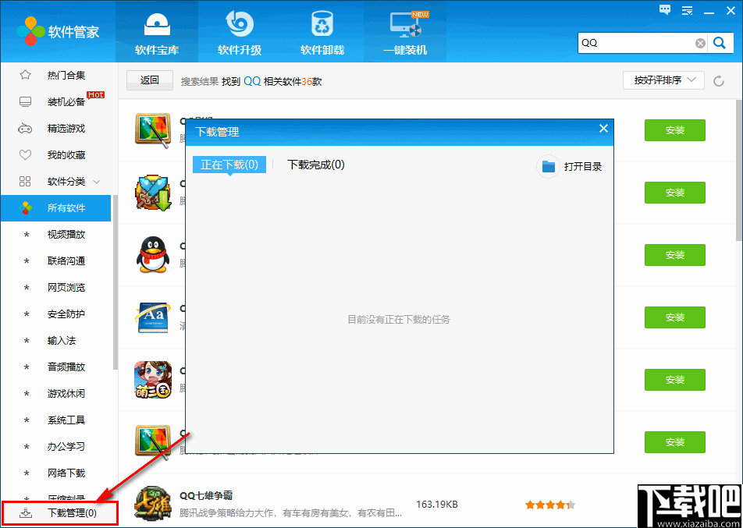The image size is (743, 528).
Task: Open the 按好评排序 sort dropdown
Action: (663, 80)
